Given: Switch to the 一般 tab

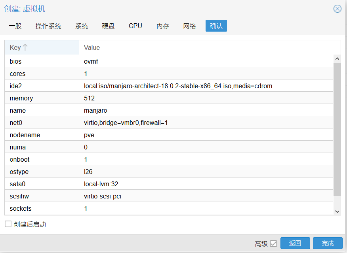Looking at the screenshot, I should pyautogui.click(x=15, y=26).
